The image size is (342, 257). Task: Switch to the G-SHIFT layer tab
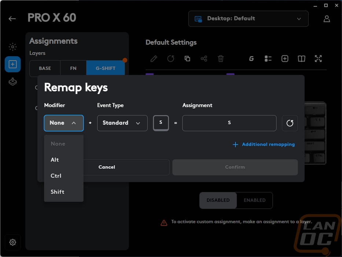(106, 68)
